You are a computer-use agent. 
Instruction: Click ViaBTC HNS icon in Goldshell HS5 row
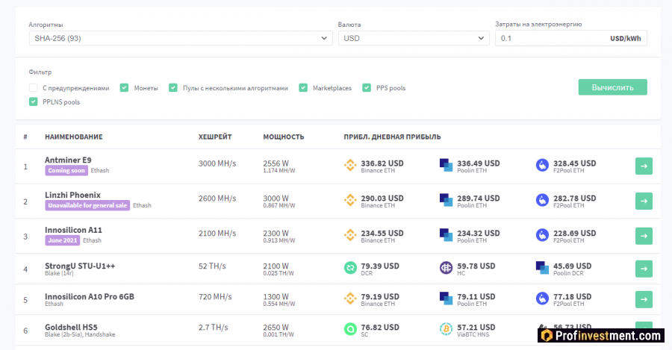(447, 329)
